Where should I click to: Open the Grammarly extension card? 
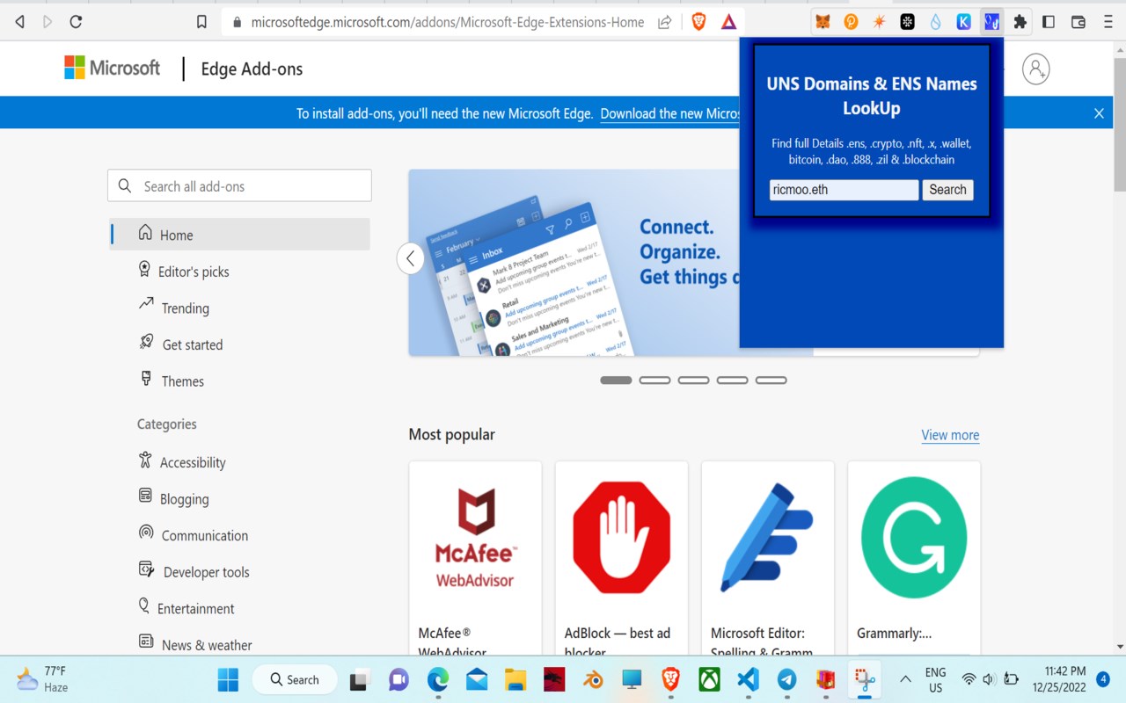914,558
